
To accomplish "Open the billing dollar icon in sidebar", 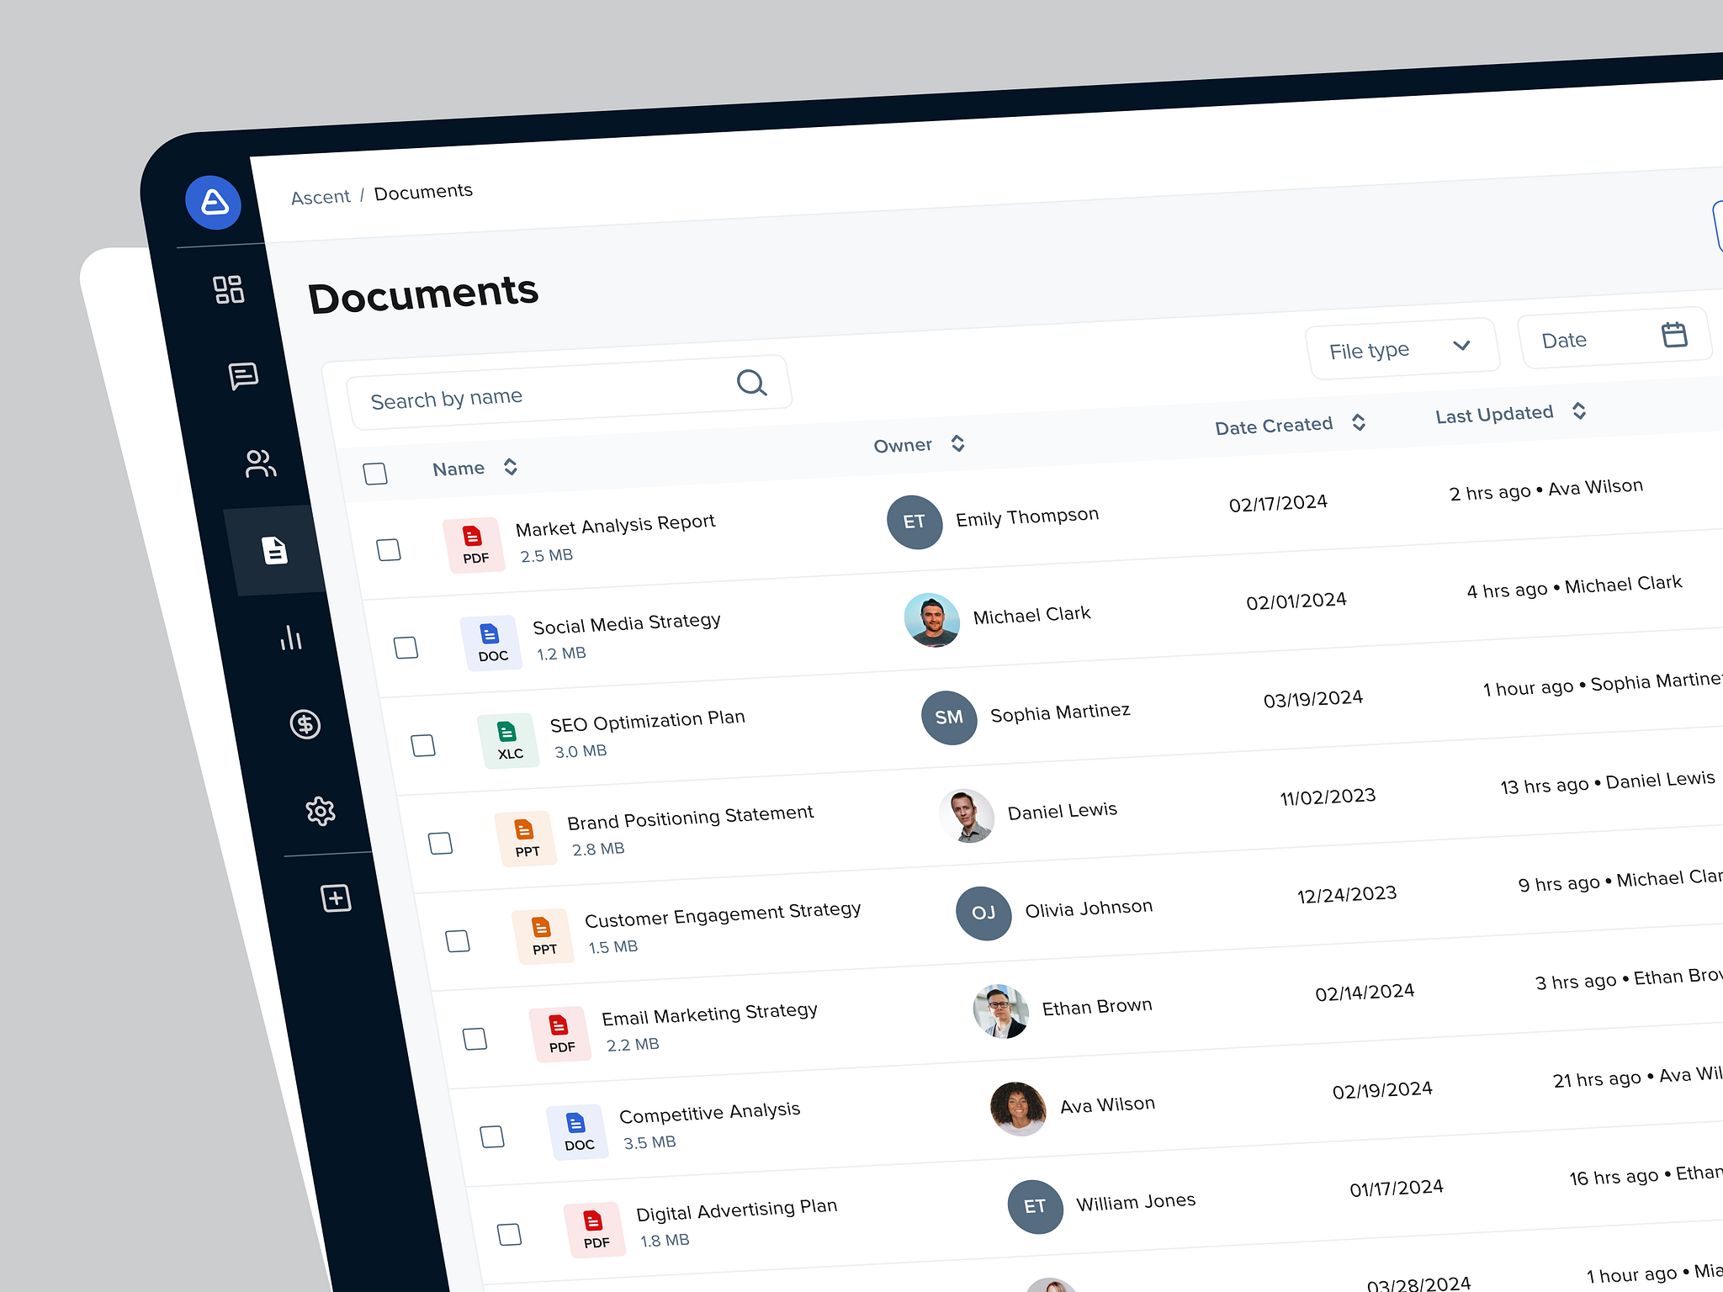I will point(305,725).
